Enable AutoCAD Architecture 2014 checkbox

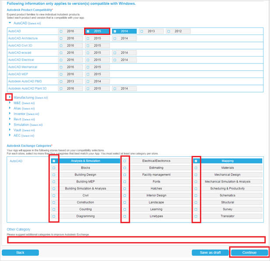click(x=115, y=39)
